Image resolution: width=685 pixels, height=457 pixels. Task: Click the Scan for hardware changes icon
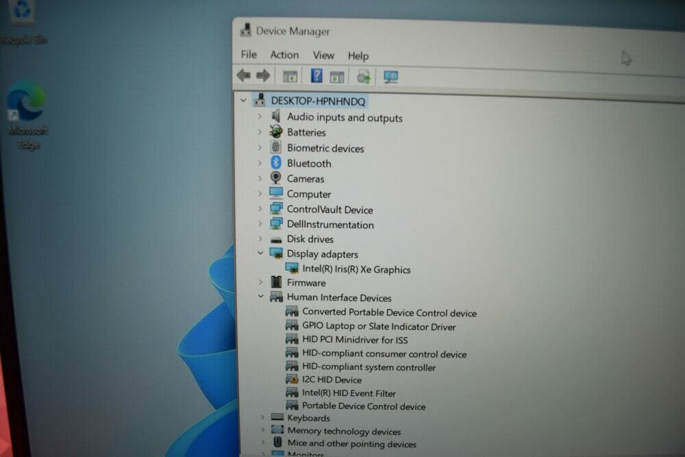point(390,77)
